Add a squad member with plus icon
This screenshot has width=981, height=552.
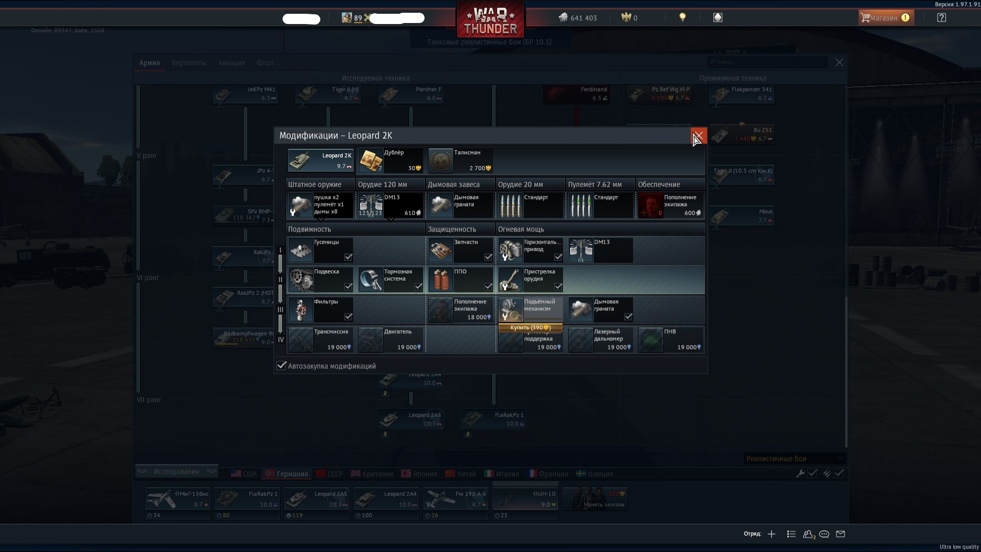click(x=772, y=534)
